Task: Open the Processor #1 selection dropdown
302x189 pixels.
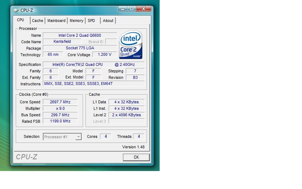Action: (x=62, y=137)
